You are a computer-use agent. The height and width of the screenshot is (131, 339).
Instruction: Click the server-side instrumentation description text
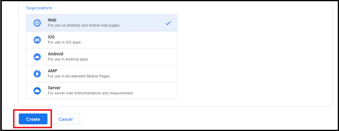pyautogui.click(x=90, y=93)
